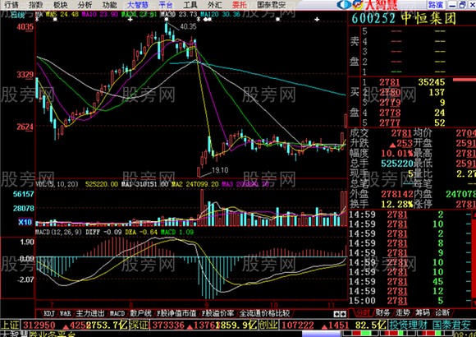Select the F股溢价率 indicator tab
Image resolution: width=476 pixels, height=337 pixels.
(218, 313)
